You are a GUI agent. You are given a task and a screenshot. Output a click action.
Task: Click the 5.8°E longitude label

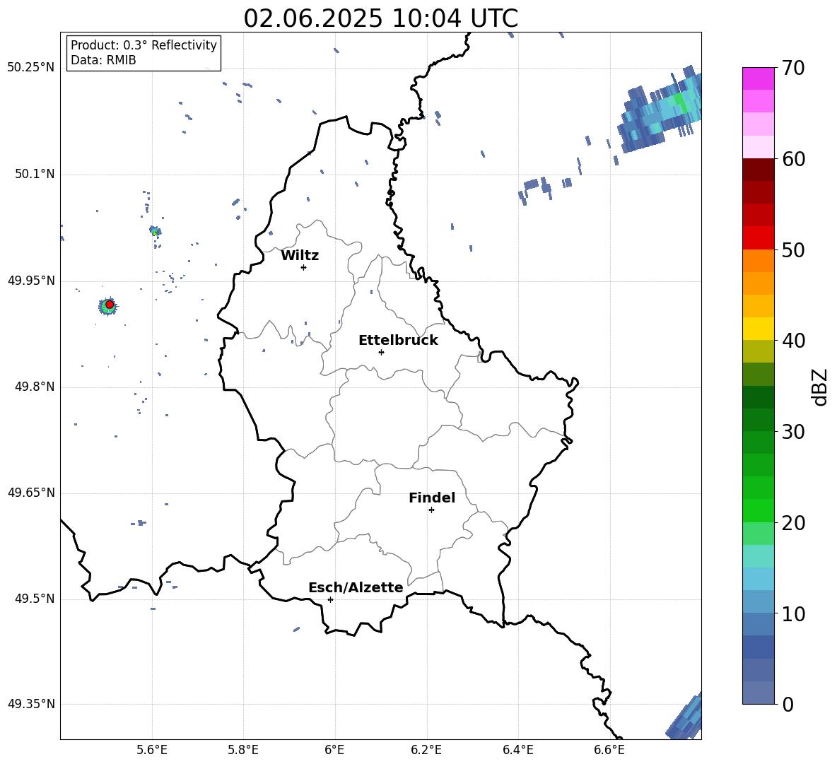coord(243,751)
